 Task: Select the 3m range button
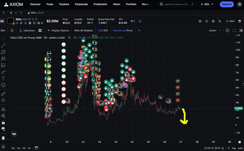(x=13, y=148)
